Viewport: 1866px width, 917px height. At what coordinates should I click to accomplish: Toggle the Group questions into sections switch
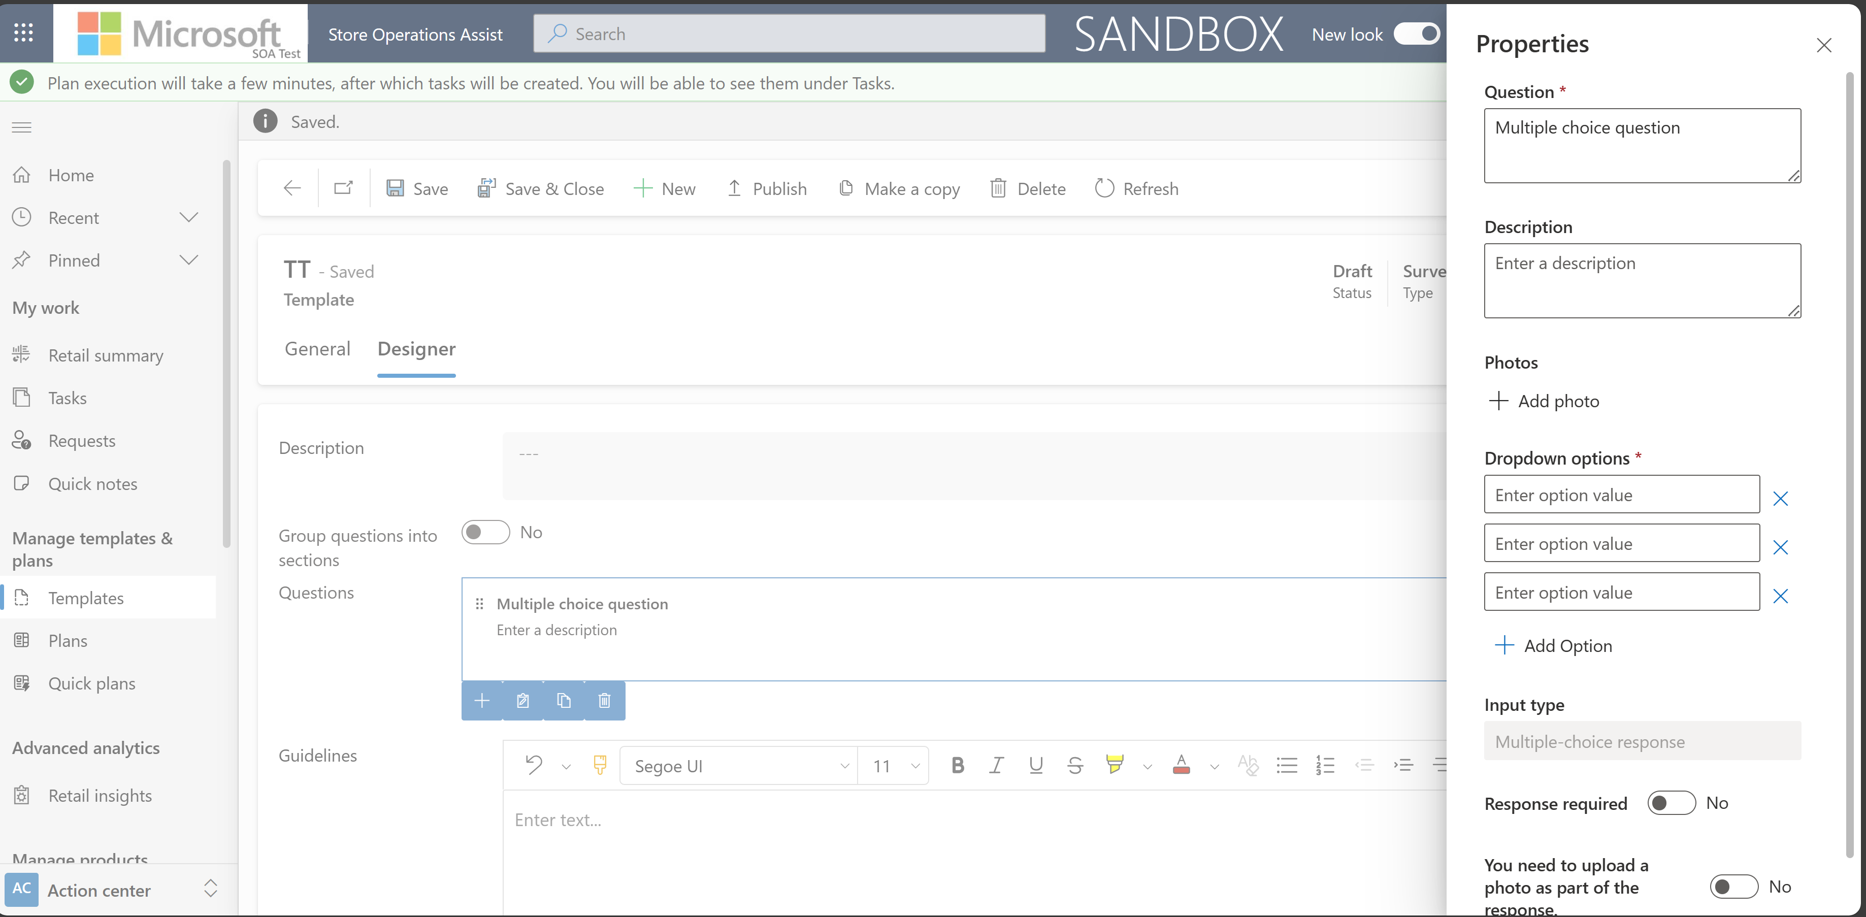pos(485,531)
